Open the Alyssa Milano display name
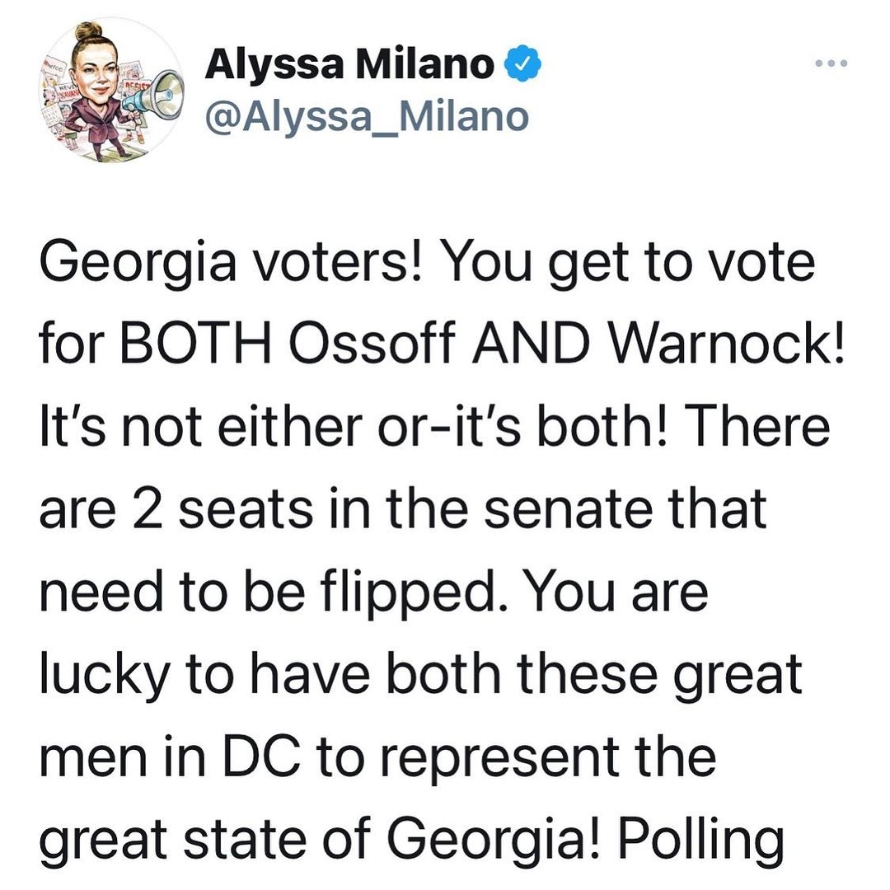This screenshot has height=890, width=890. pyautogui.click(x=349, y=64)
